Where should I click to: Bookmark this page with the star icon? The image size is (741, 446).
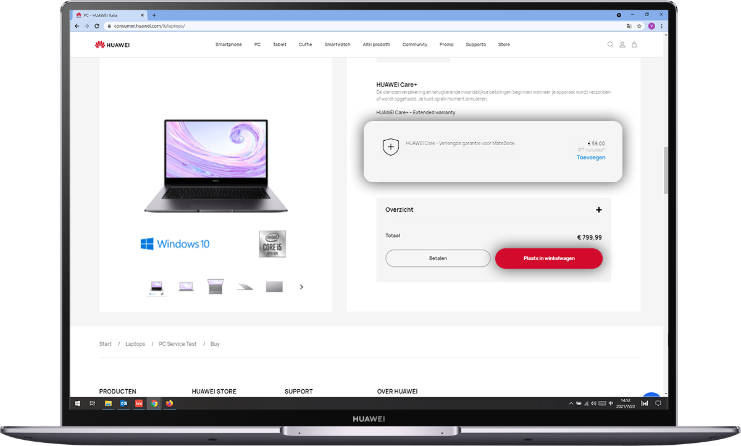(x=639, y=26)
